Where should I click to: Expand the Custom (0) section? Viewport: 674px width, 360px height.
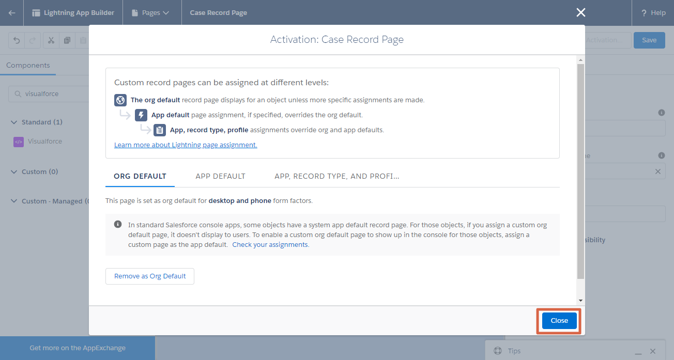click(14, 172)
